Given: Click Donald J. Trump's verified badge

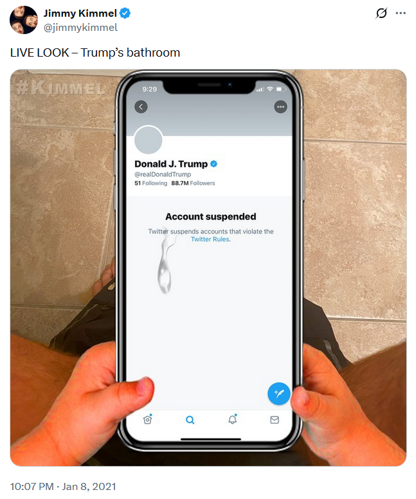Looking at the screenshot, I should 214,164.
